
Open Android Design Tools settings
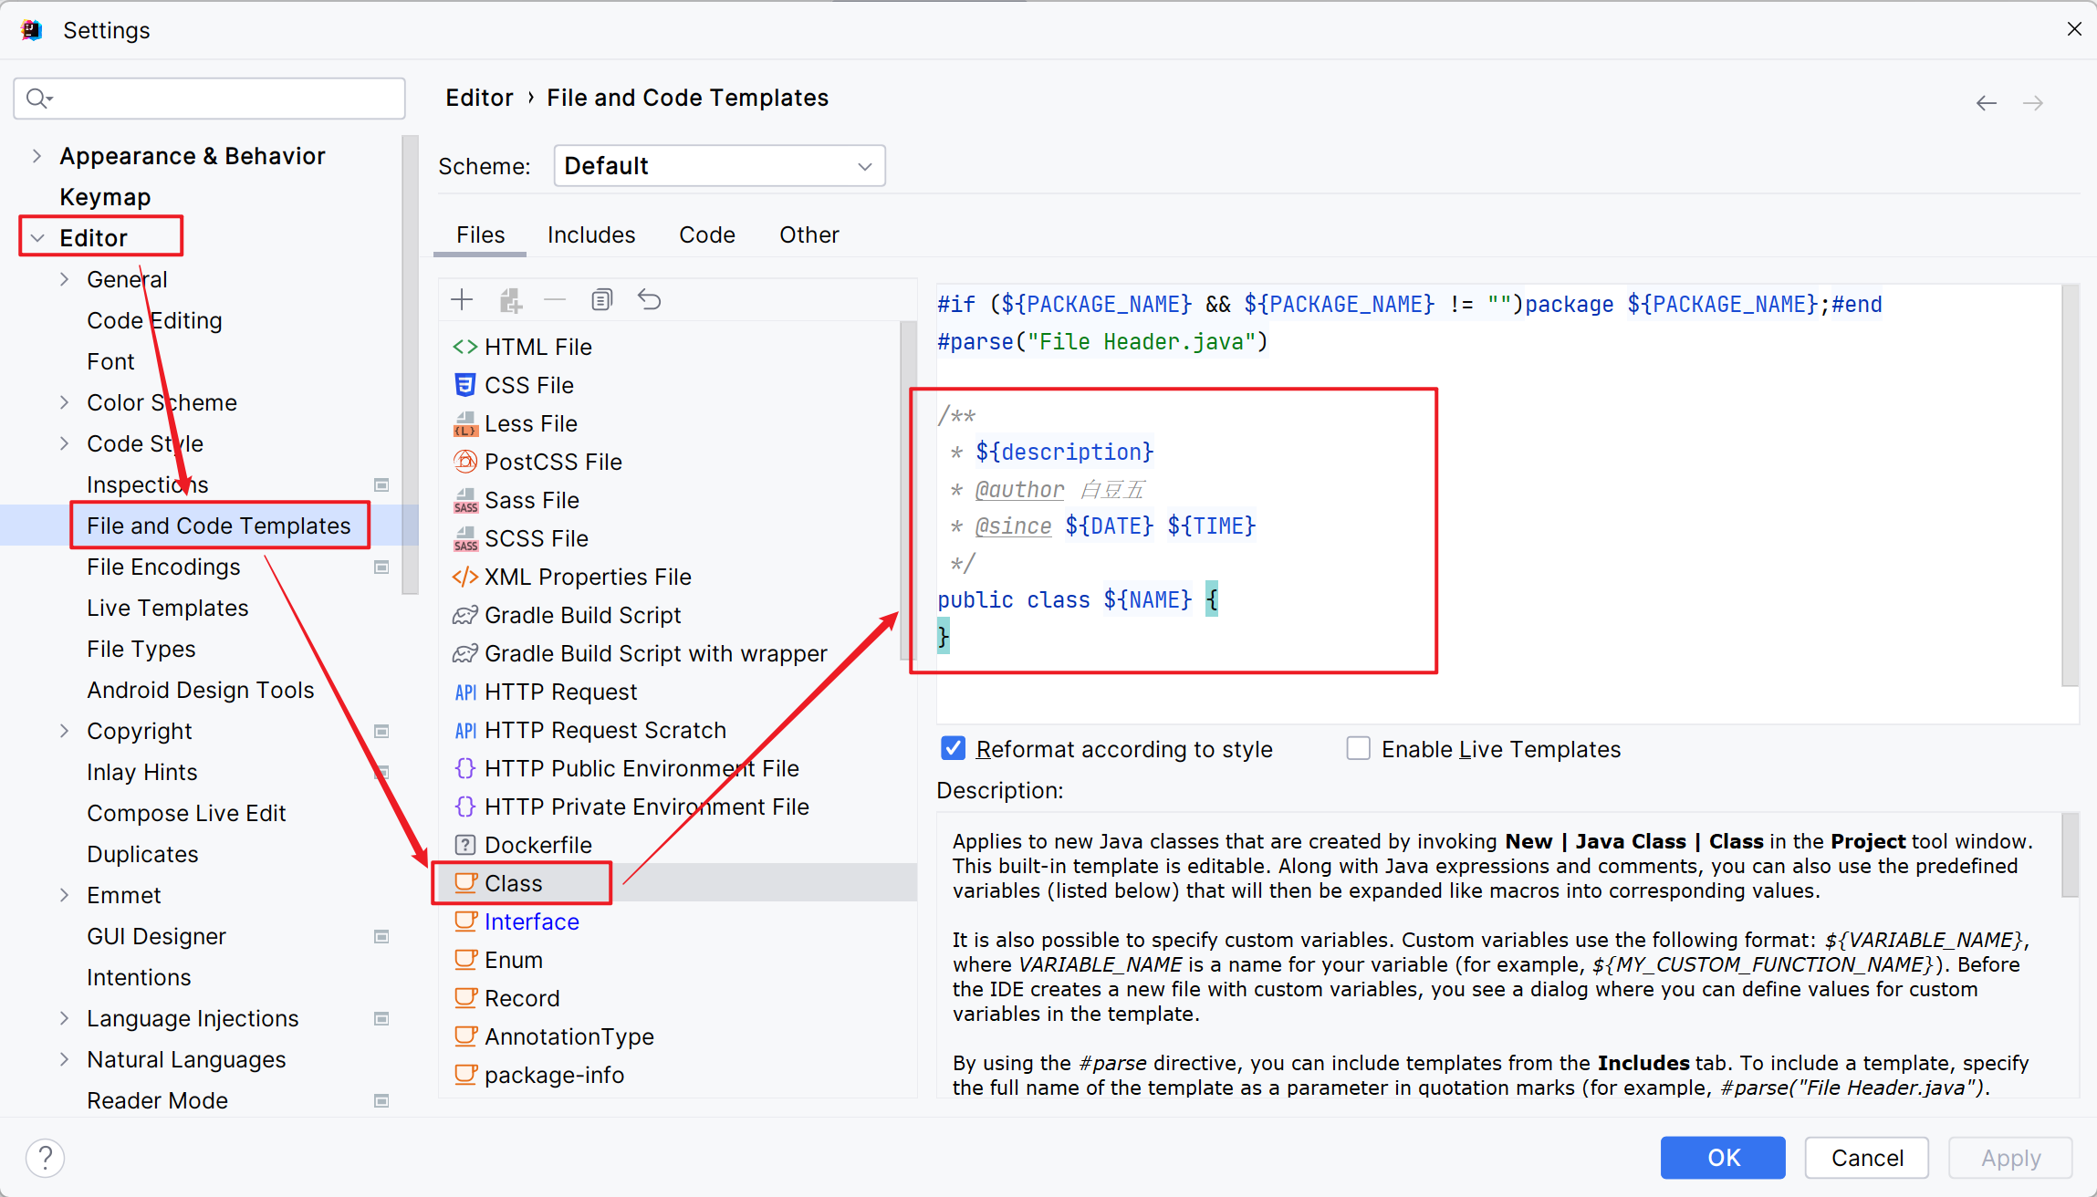[201, 690]
